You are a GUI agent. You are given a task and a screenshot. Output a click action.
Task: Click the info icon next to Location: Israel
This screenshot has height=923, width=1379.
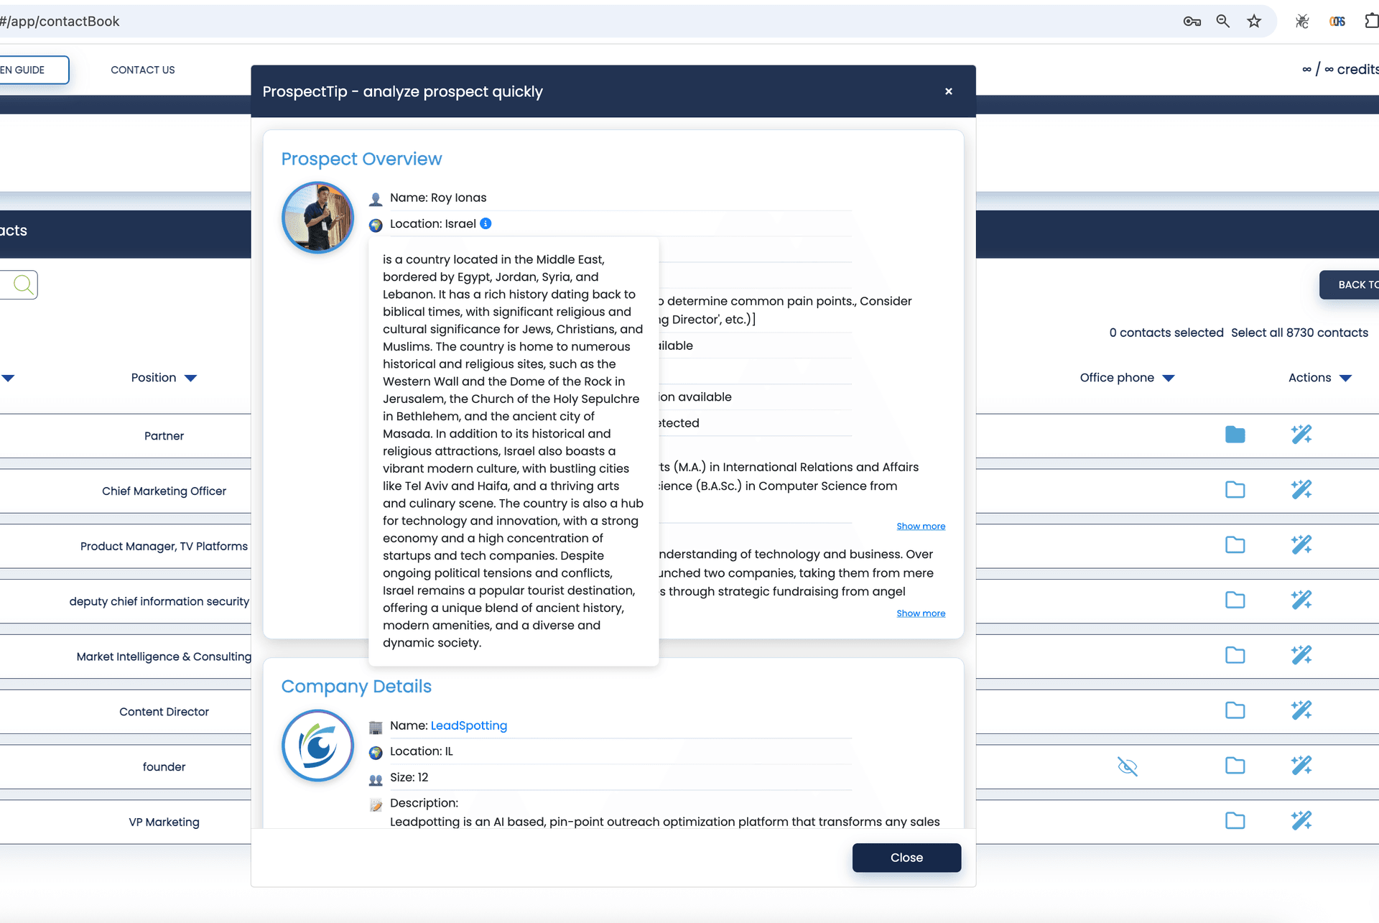[x=486, y=223]
